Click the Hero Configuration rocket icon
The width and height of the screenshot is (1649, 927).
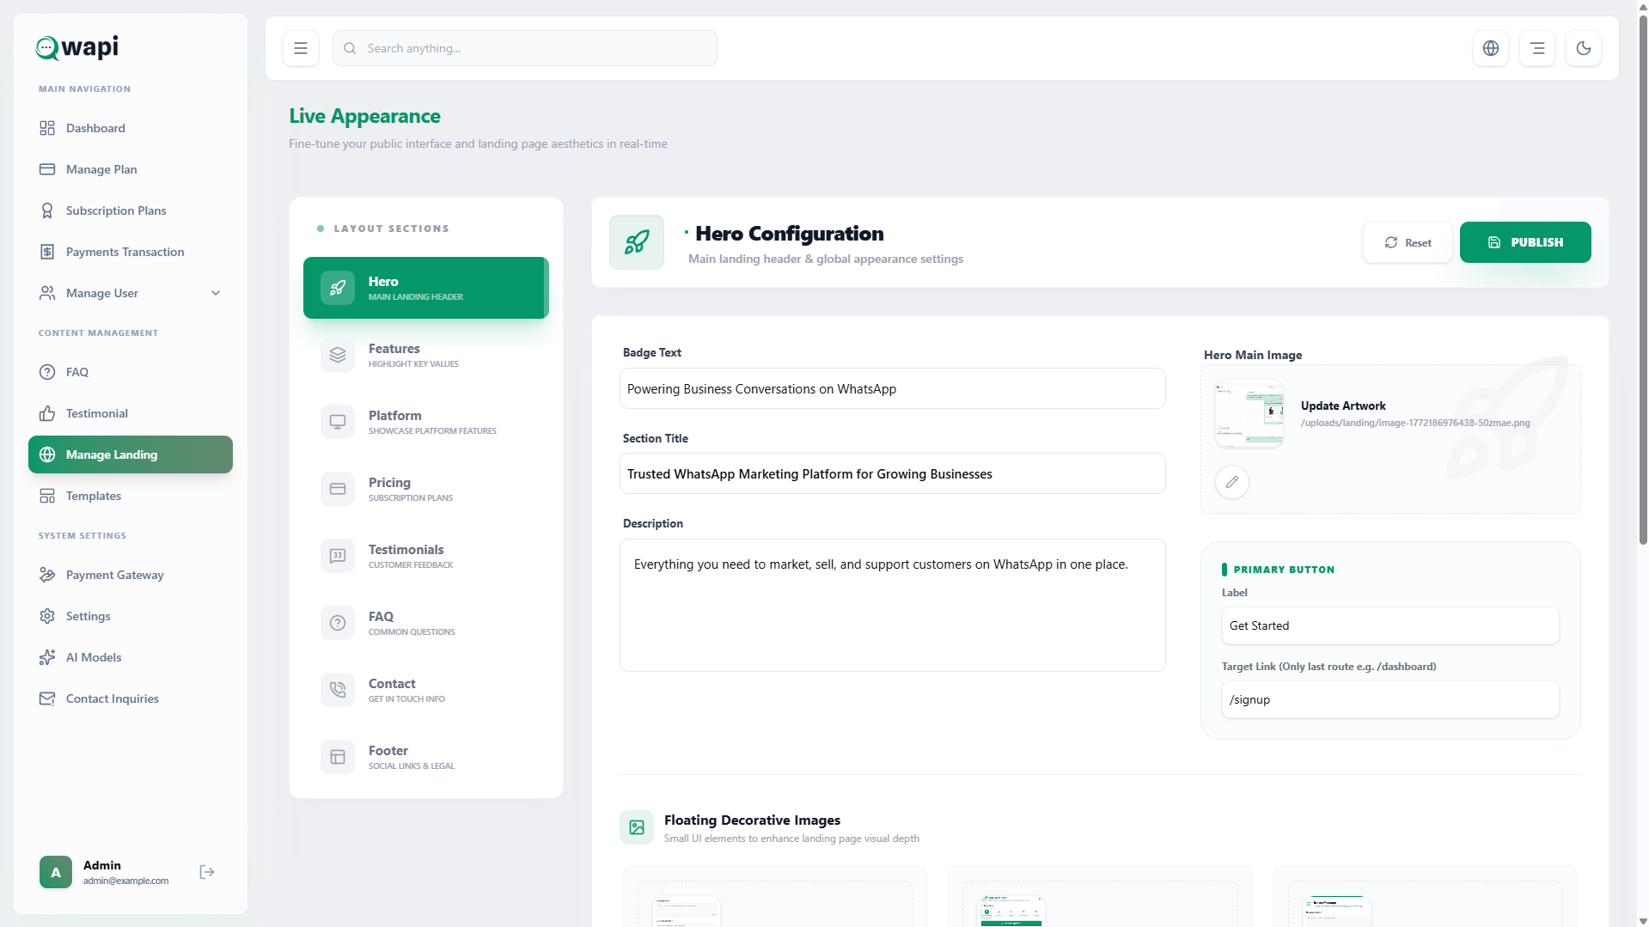click(637, 242)
